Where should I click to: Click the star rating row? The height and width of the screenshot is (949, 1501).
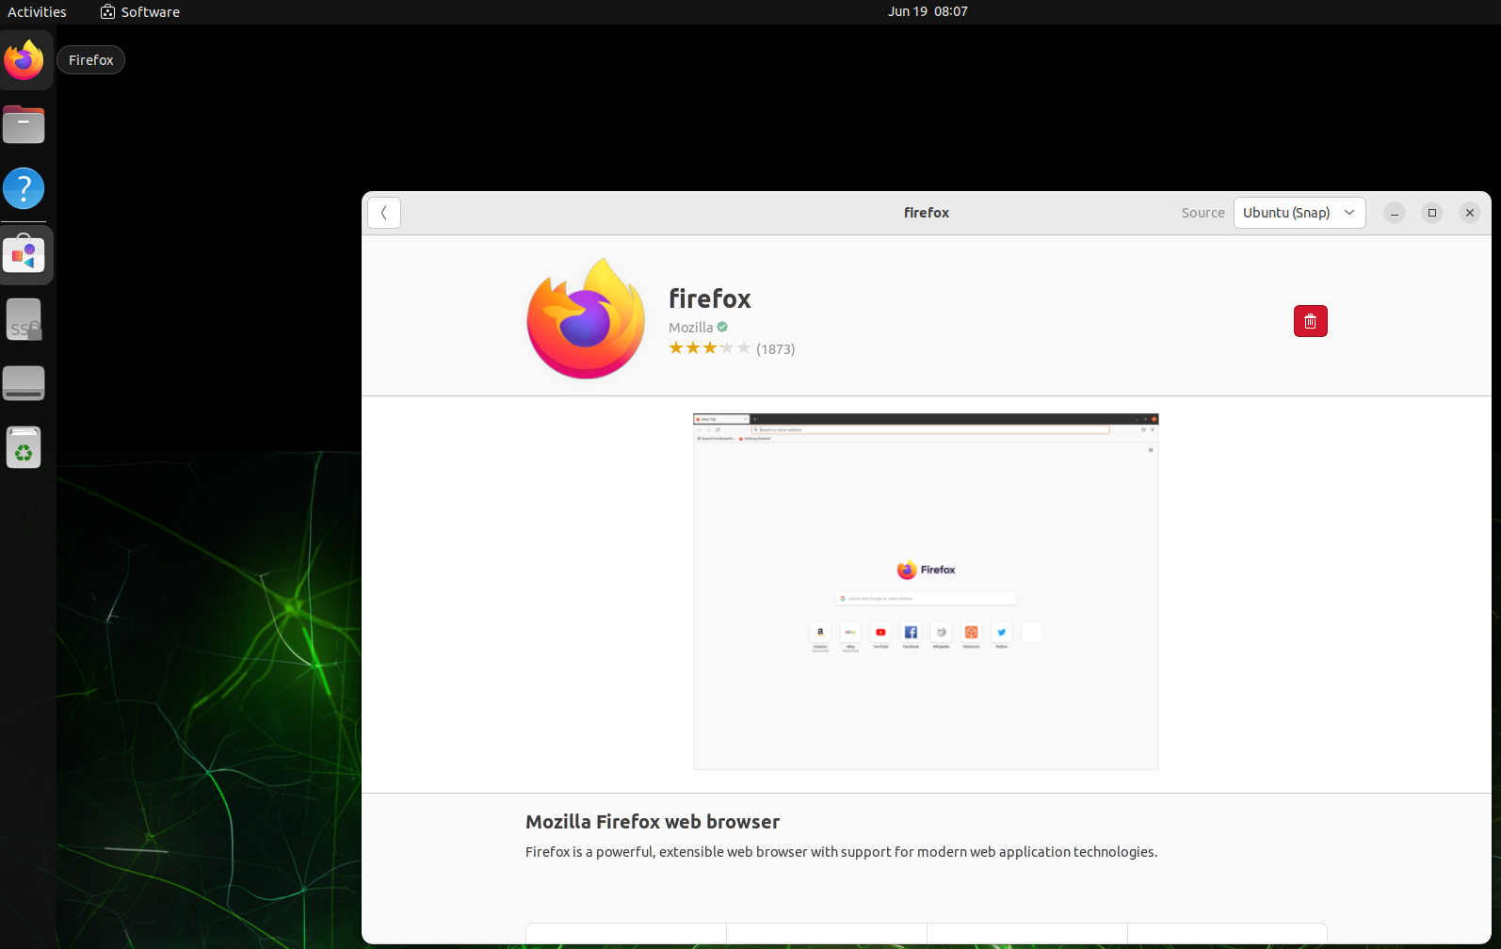pyautogui.click(x=710, y=348)
